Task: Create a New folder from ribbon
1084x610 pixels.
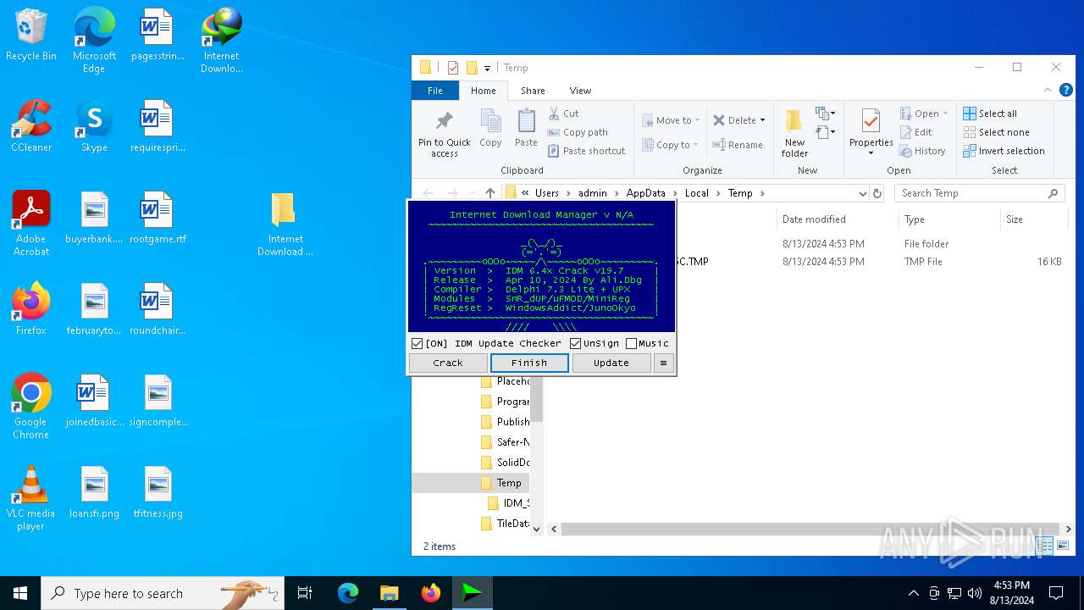Action: click(794, 134)
